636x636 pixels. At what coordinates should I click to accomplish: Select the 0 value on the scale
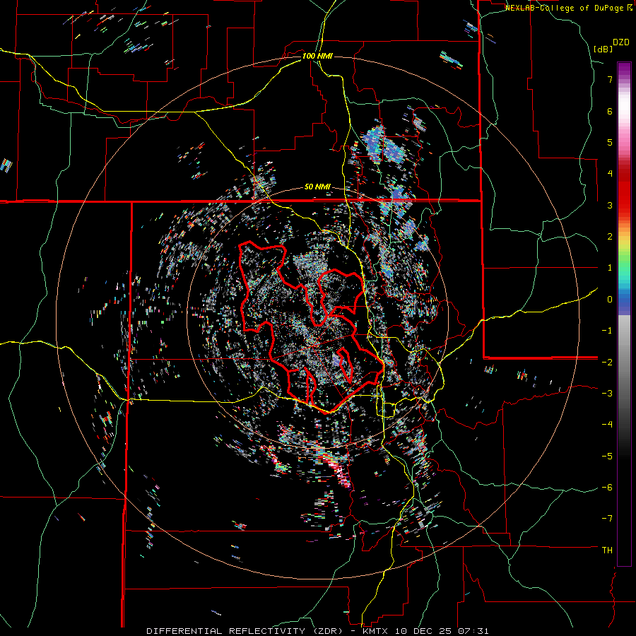tap(610, 300)
